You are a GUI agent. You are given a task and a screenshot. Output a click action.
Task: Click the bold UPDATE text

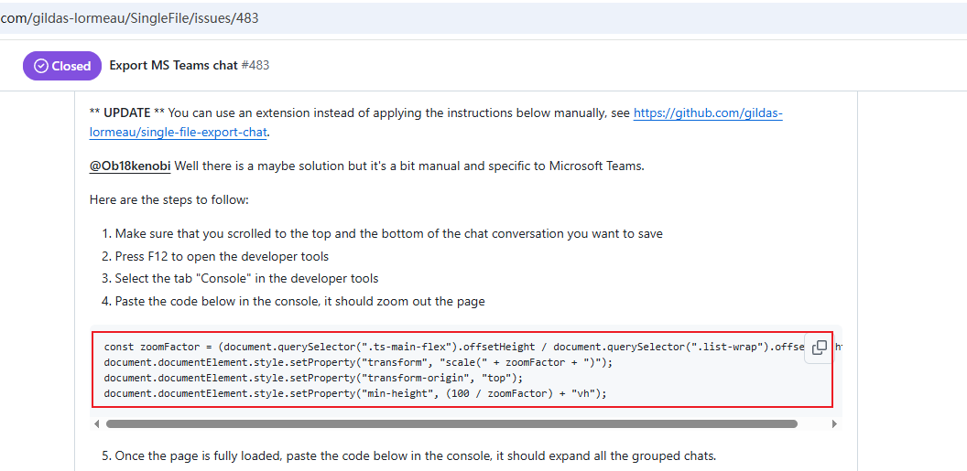pyautogui.click(x=126, y=113)
